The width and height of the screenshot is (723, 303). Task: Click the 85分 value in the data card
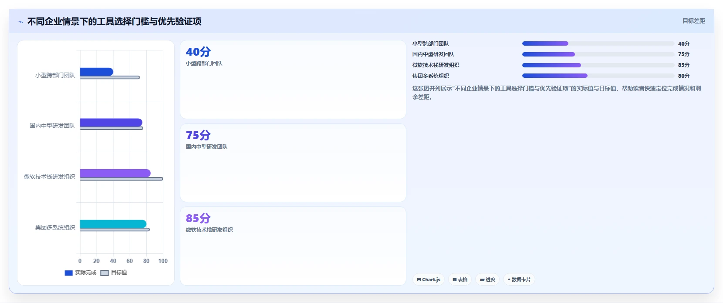198,218
